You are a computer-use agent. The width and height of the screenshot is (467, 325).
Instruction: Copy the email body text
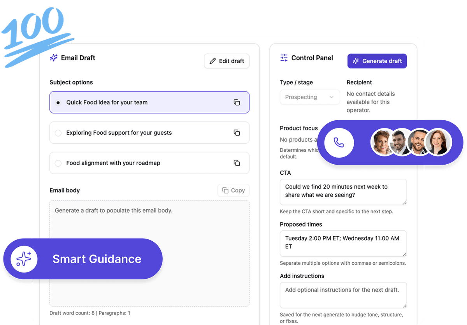233,190
